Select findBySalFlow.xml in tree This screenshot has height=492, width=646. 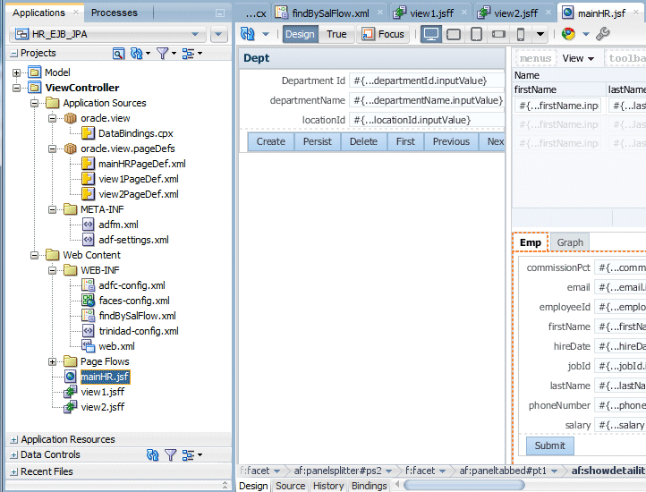tap(137, 316)
